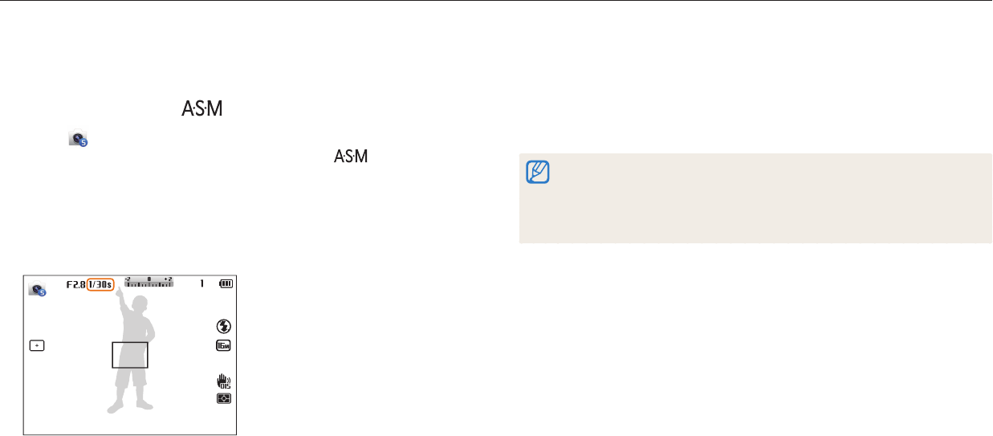The width and height of the screenshot is (993, 436).
Task: Click the center autofocus frame rectangle
Action: pos(130,354)
